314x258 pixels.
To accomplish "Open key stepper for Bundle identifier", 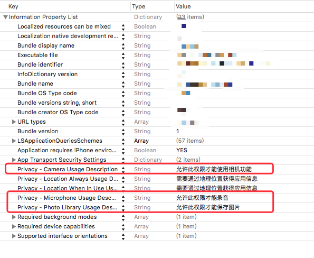I will [123, 65].
